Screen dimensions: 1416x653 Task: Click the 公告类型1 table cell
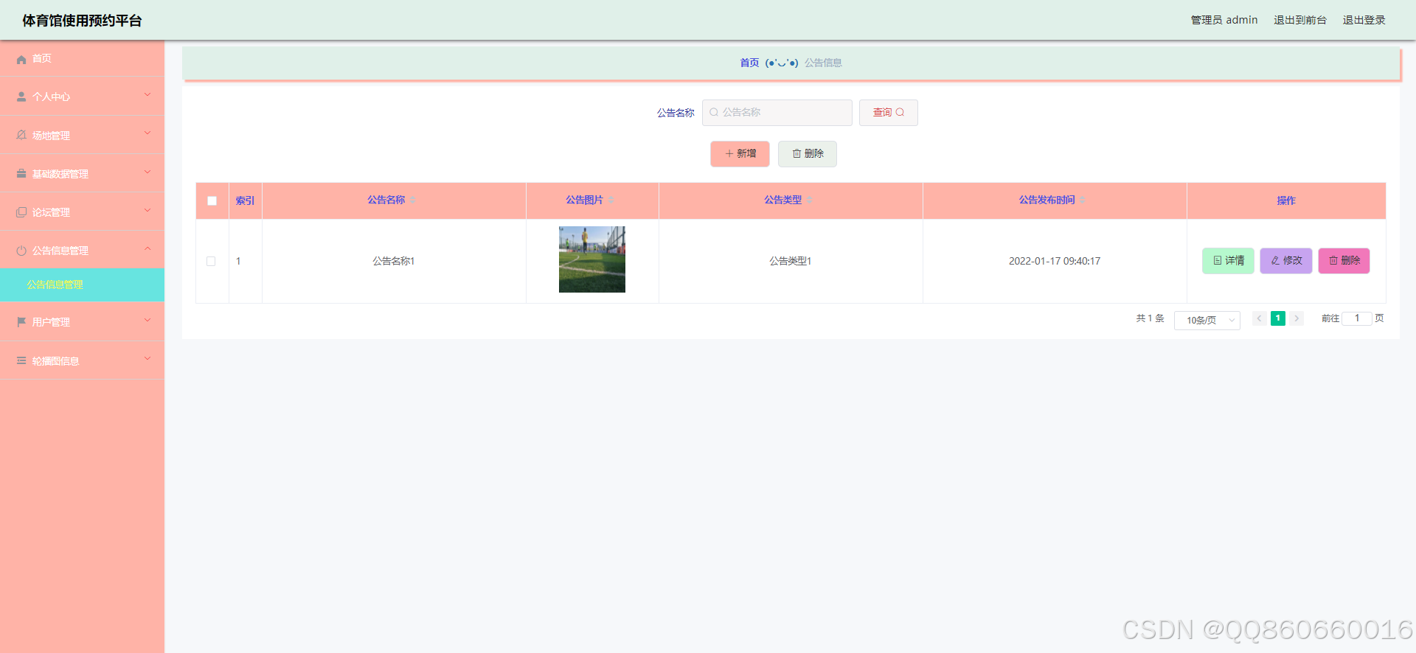[x=791, y=262]
